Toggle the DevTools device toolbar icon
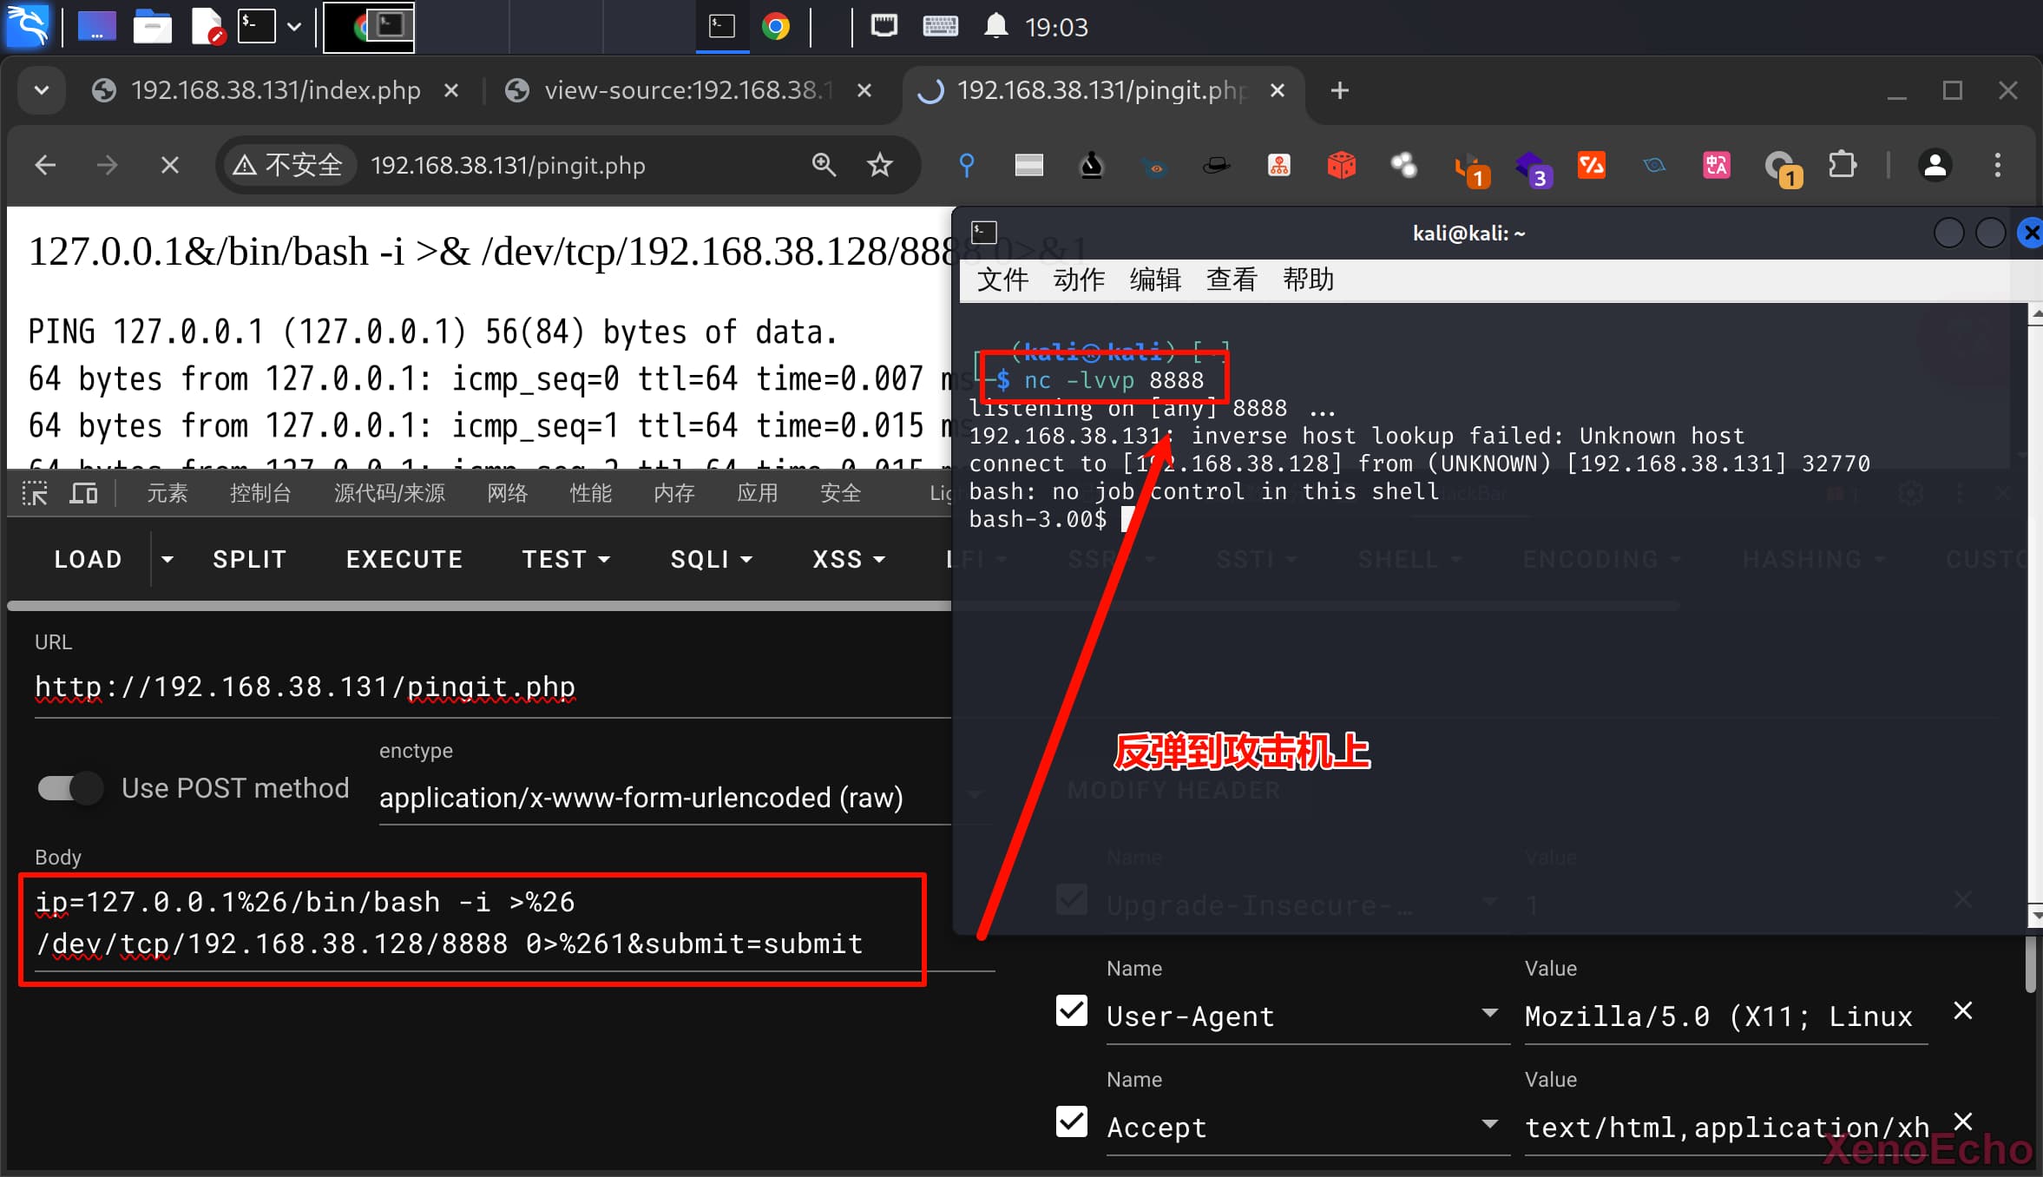The image size is (2043, 1177). pyautogui.click(x=83, y=494)
